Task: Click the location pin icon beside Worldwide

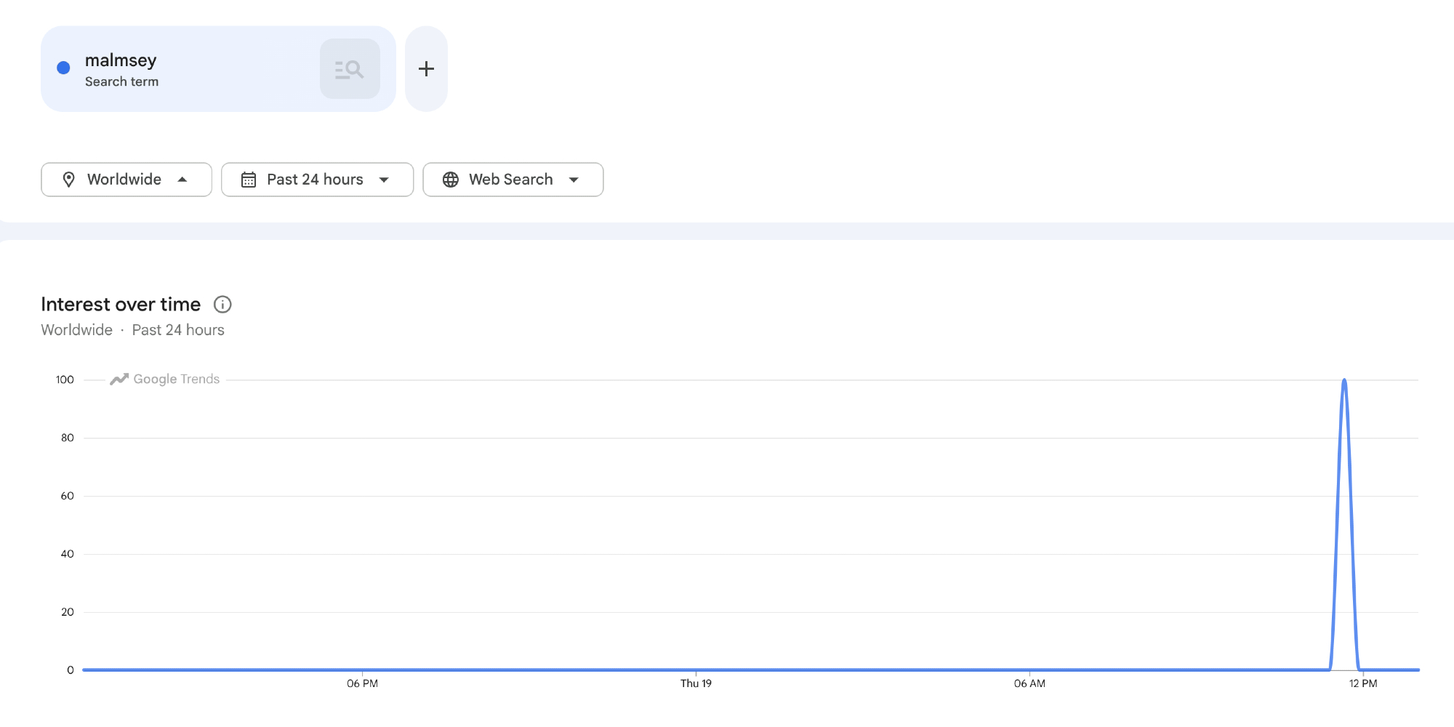Action: click(68, 180)
